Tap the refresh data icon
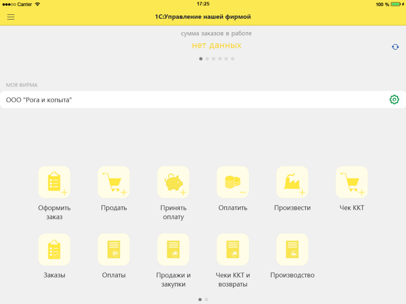Screen dimensions: 406x304 pyautogui.click(x=395, y=47)
